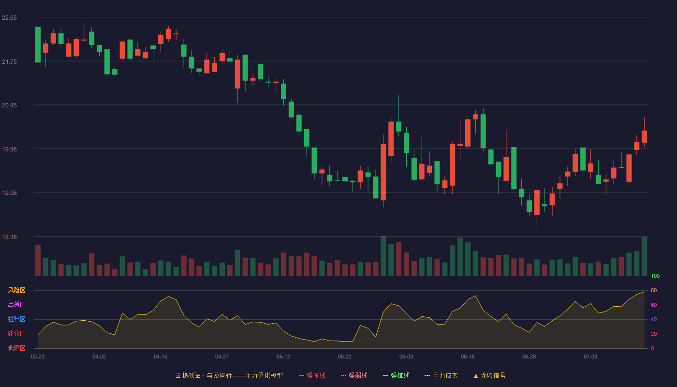Toggle the 龙吟信号 triangle legend item
677x387 pixels.
click(489, 375)
